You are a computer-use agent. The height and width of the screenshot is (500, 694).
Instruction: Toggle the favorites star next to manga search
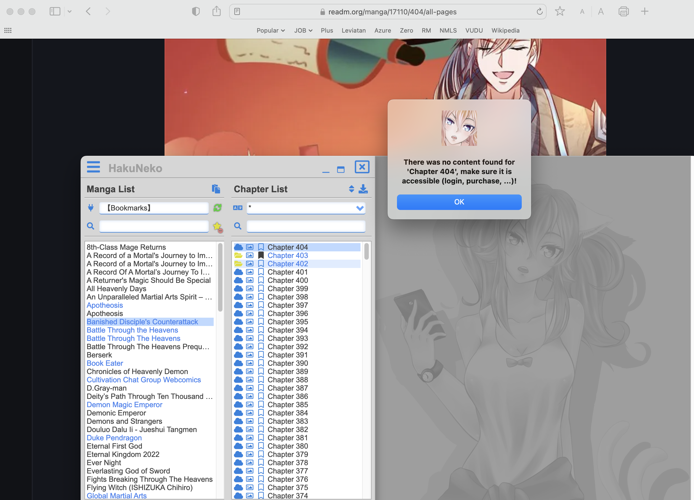217,227
